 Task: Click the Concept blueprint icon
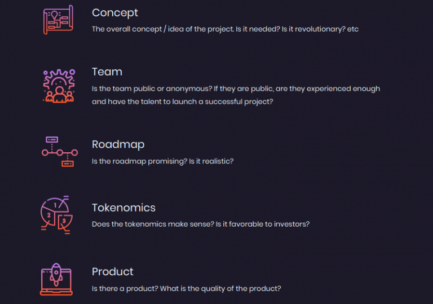58,20
